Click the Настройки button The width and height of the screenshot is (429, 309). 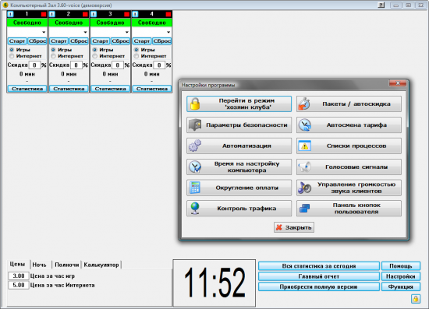point(401,276)
